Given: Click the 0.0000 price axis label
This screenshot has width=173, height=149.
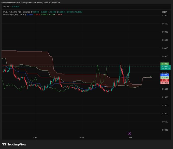Looking at the screenshot, I should point(165,130).
